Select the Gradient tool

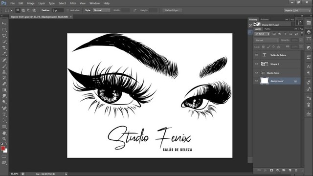(x=4, y=90)
